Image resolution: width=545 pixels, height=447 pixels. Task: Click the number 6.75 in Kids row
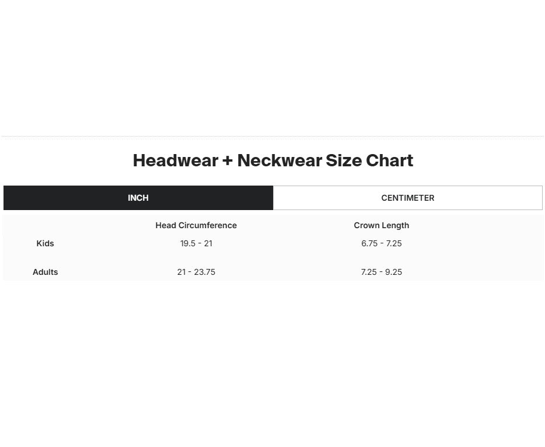click(x=369, y=243)
